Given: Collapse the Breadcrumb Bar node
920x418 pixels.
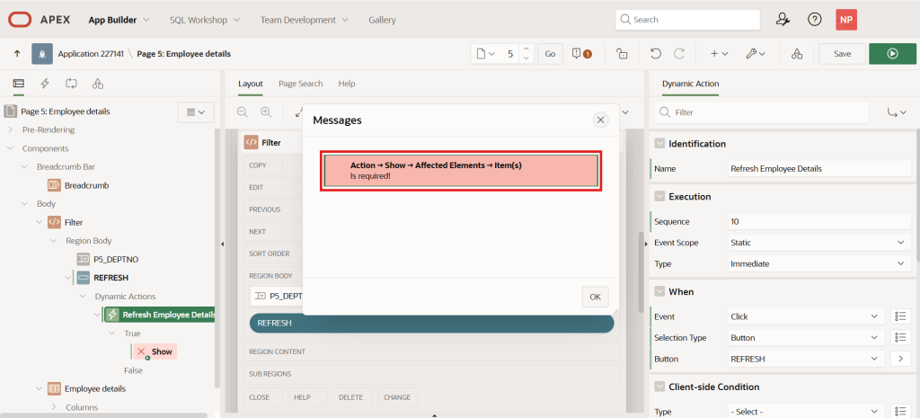Looking at the screenshot, I should click(x=24, y=166).
